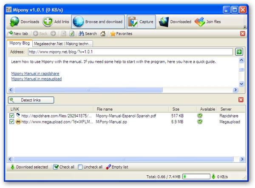Click the Address URL field
Viewport: 255px width, 188px height.
pos(130,52)
